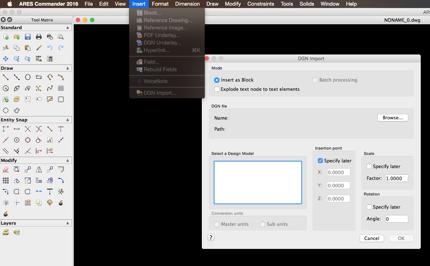430x266 pixels.
Task: Check Rotation Specify later checkbox
Action: [x=369, y=207]
